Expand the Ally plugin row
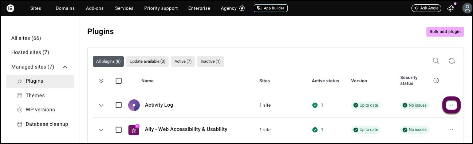473x144 pixels. click(x=101, y=129)
